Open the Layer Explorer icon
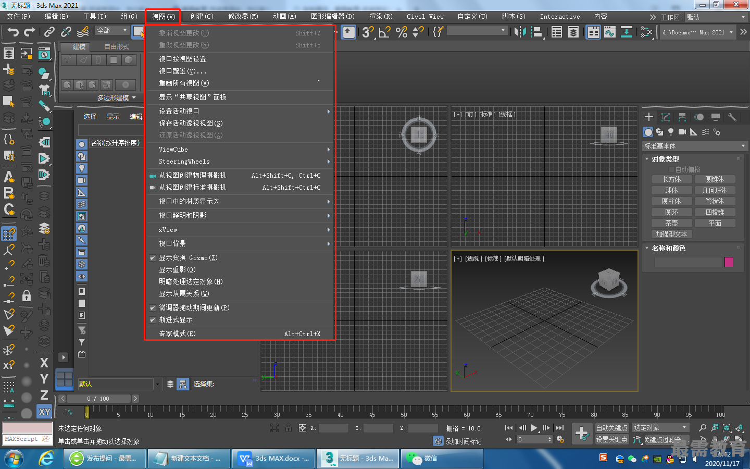This screenshot has width=750, height=469. click(x=573, y=32)
